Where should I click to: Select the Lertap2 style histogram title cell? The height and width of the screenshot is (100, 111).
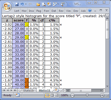(53, 16)
